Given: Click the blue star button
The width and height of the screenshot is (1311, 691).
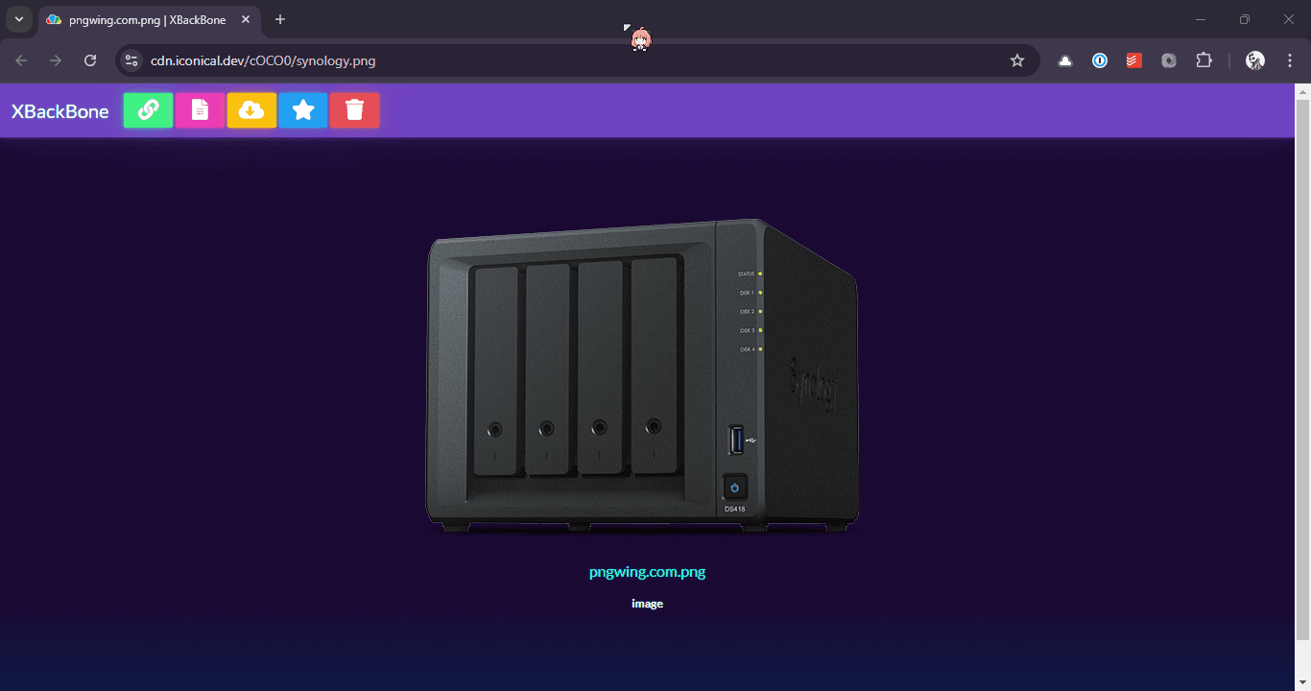Looking at the screenshot, I should [303, 110].
